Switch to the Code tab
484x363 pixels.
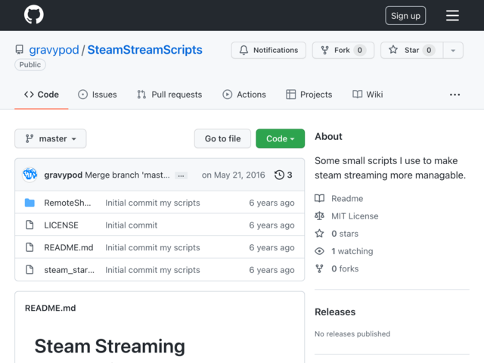pos(42,95)
